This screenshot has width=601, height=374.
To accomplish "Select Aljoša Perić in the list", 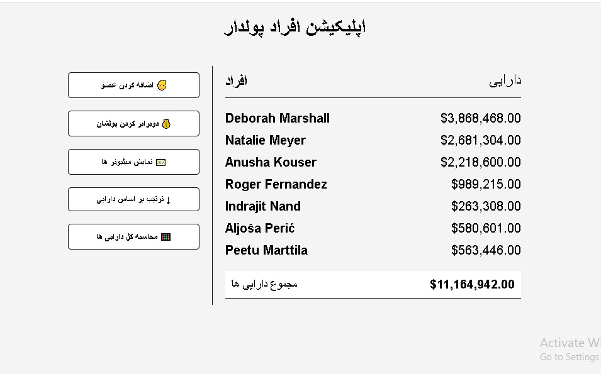I will (260, 228).
